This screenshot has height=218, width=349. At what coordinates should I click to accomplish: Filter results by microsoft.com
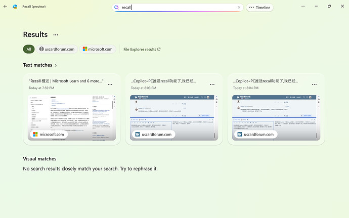pyautogui.click(x=98, y=49)
